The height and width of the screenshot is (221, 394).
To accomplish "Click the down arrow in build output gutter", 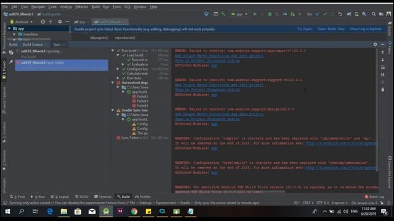I will (382, 60).
